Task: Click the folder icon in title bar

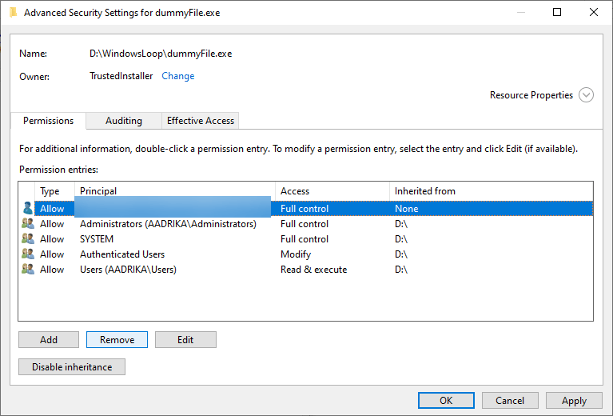Action: [x=13, y=13]
